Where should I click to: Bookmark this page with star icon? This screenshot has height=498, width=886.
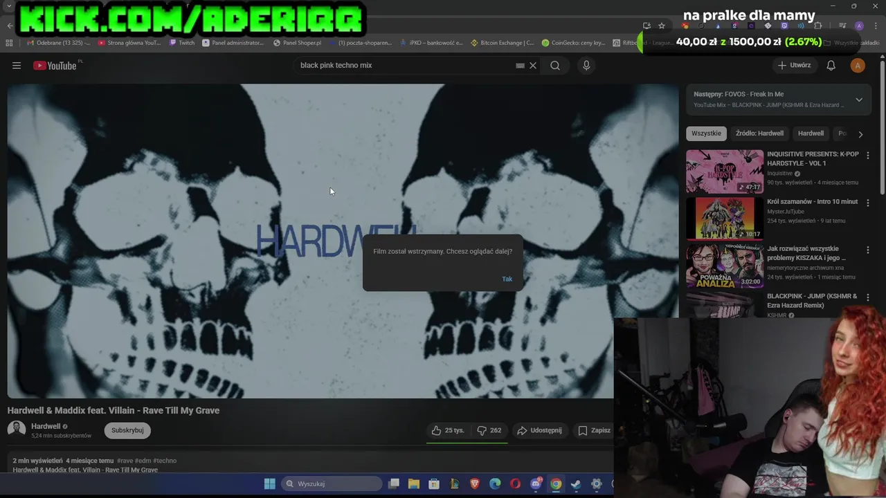click(662, 26)
